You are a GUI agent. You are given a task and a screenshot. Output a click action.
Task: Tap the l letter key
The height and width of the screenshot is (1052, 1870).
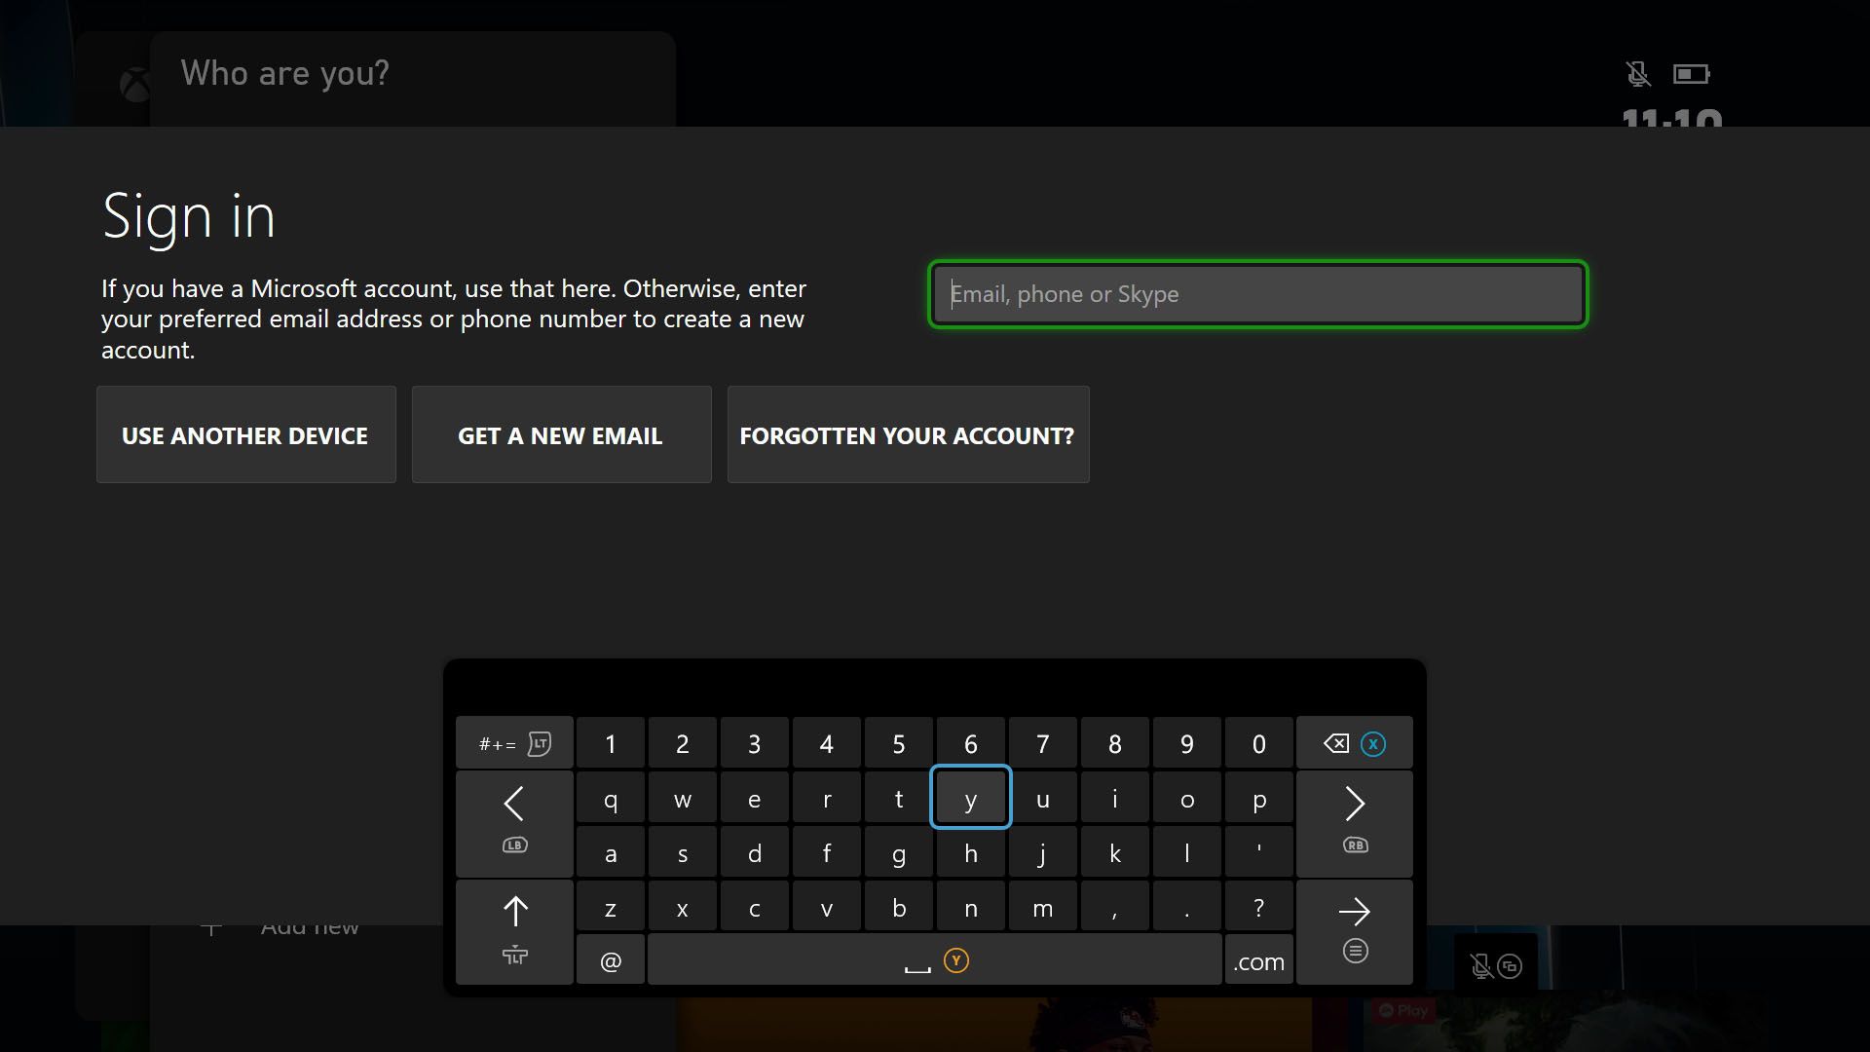[x=1187, y=853]
